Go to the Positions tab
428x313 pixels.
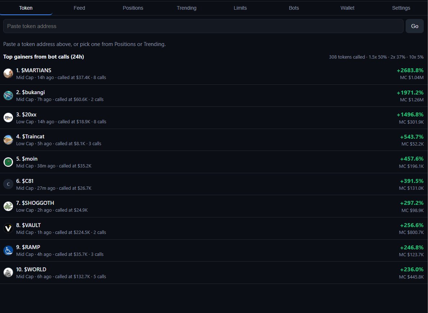tap(133, 8)
